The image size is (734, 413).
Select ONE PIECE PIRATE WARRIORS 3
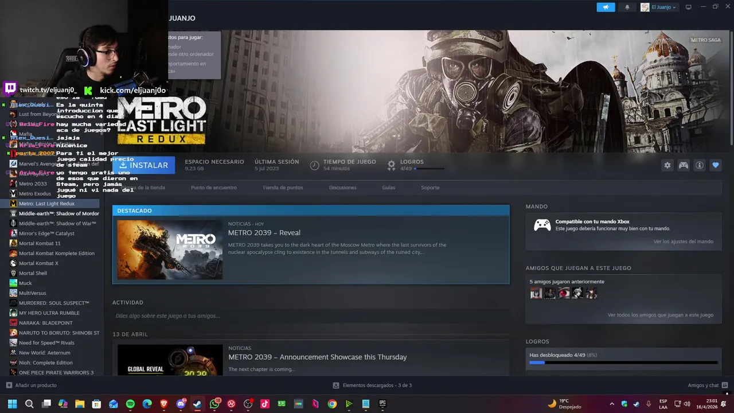[x=55, y=372]
